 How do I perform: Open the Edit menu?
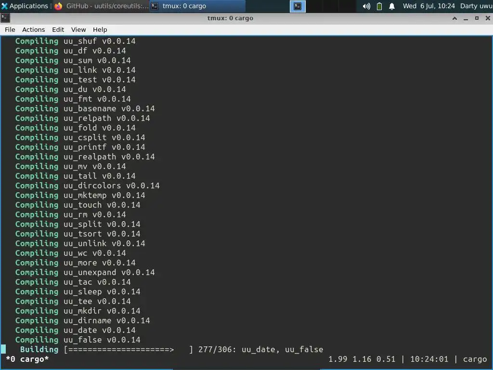tap(58, 29)
